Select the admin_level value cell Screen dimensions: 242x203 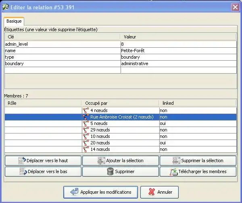pyautogui.click(x=178, y=44)
